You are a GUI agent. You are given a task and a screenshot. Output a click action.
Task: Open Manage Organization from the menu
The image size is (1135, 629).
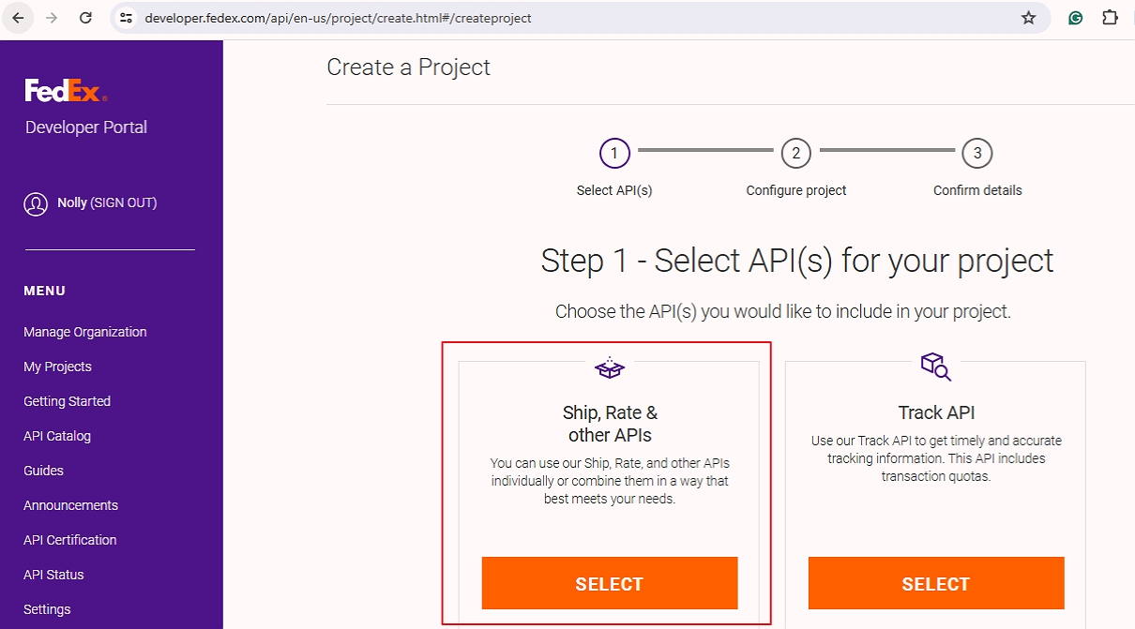[x=85, y=332]
